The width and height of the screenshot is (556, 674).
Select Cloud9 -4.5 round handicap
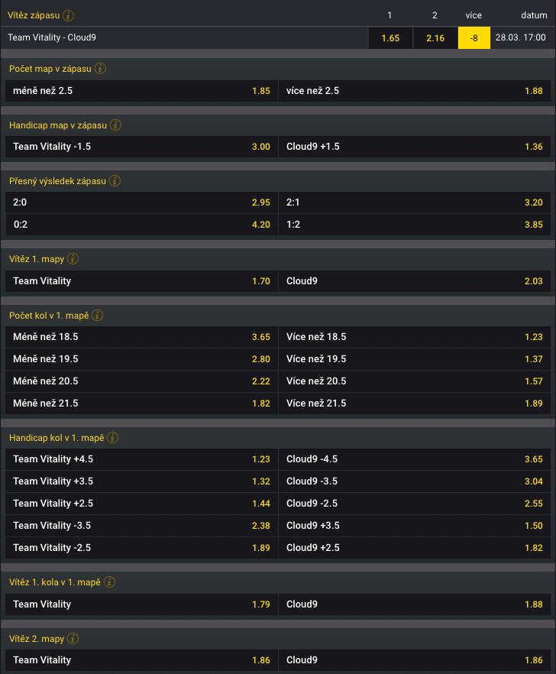pos(415,459)
